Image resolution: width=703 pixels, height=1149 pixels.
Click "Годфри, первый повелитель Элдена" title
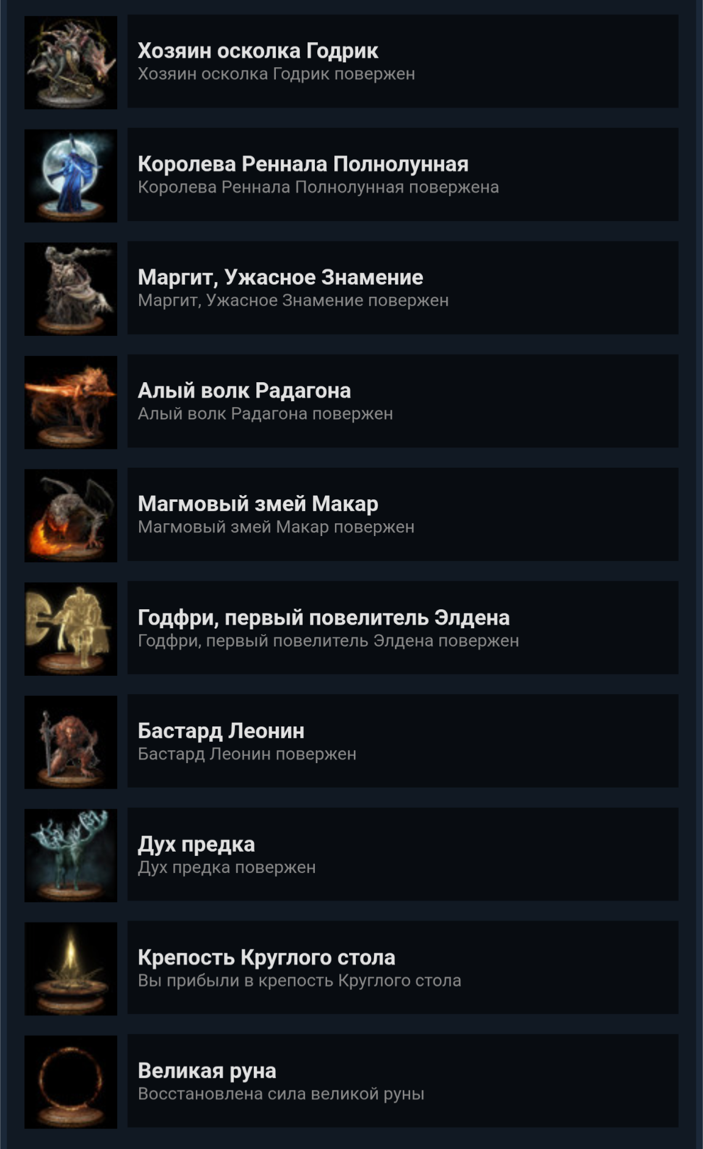pyautogui.click(x=323, y=618)
